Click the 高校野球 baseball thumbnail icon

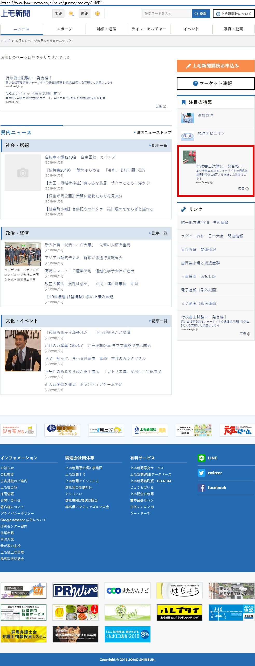[187, 118]
